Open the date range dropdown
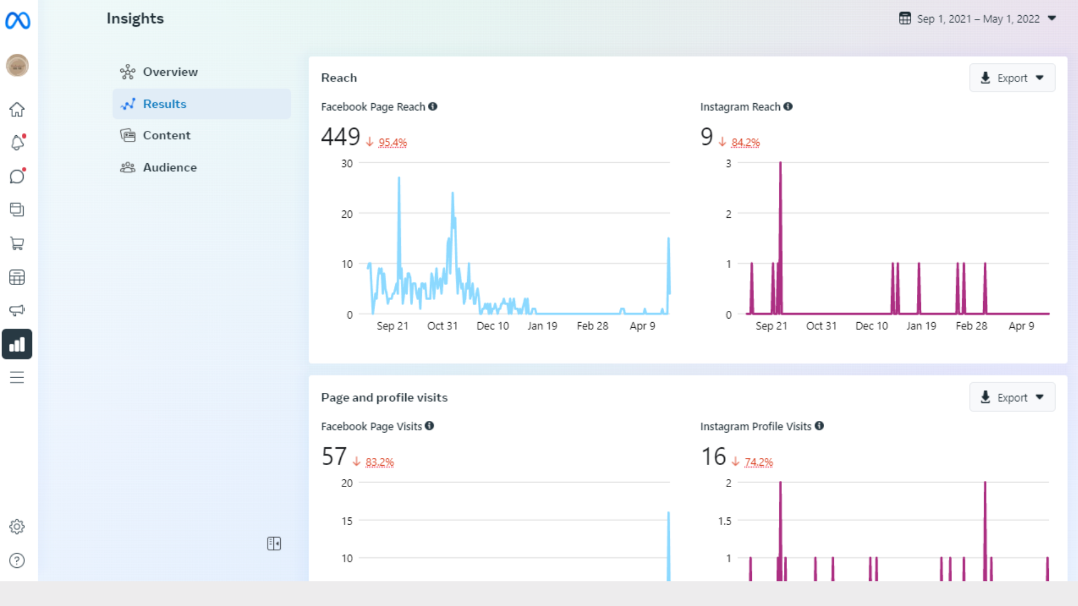This screenshot has height=606, width=1078. tap(977, 19)
